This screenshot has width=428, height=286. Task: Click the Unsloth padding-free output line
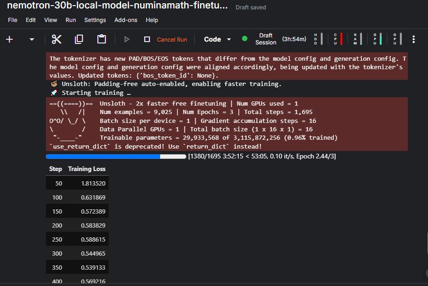tap(166, 84)
